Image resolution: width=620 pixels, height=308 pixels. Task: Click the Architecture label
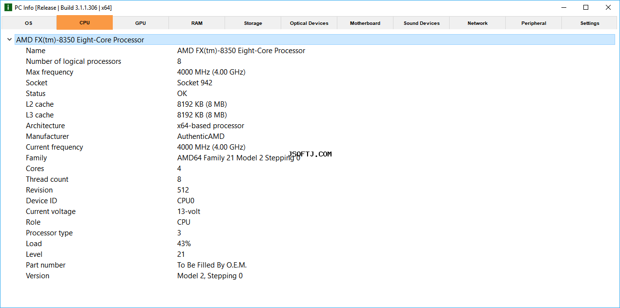[x=45, y=126]
